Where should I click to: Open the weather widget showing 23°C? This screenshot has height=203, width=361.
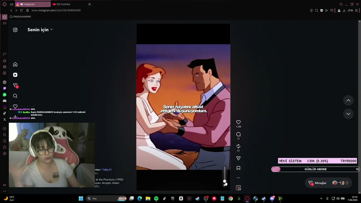coord(9,198)
